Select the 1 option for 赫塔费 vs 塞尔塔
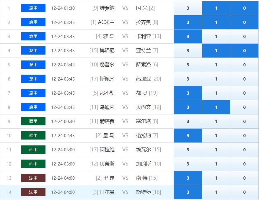259x200 pixels. coord(216,122)
